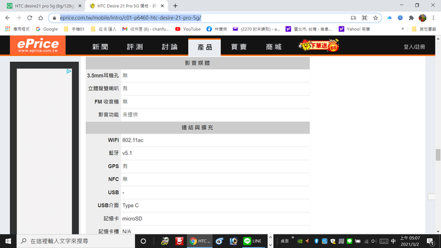Open the Chrome profile avatar
This screenshot has width=441, height=248.
(x=423, y=18)
